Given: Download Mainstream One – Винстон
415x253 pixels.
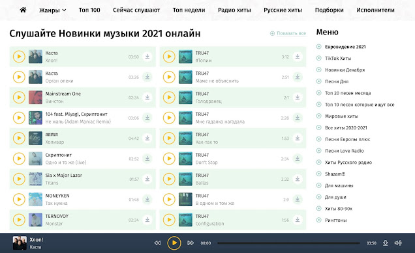Looking at the screenshot, I should click(147, 98).
